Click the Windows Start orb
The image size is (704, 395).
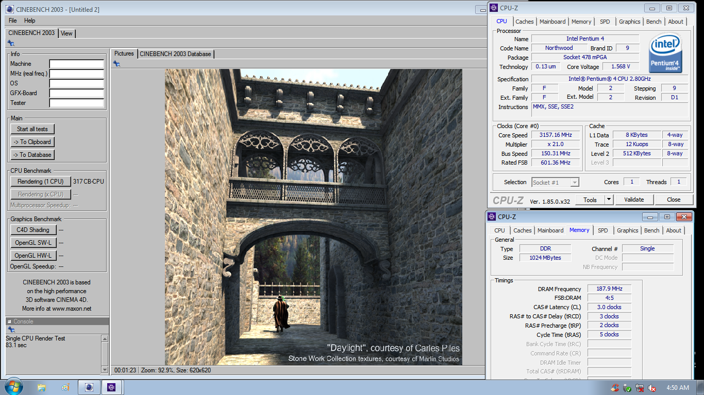click(13, 386)
